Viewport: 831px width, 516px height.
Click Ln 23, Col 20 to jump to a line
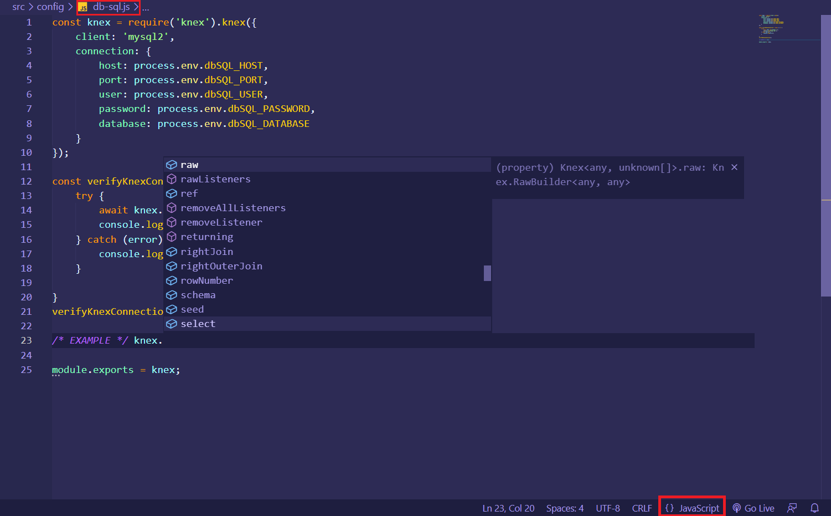coord(507,508)
